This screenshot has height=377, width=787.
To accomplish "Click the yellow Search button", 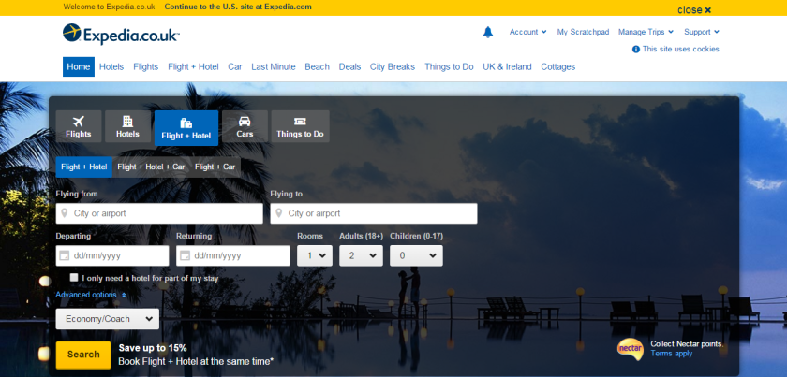I will click(83, 355).
